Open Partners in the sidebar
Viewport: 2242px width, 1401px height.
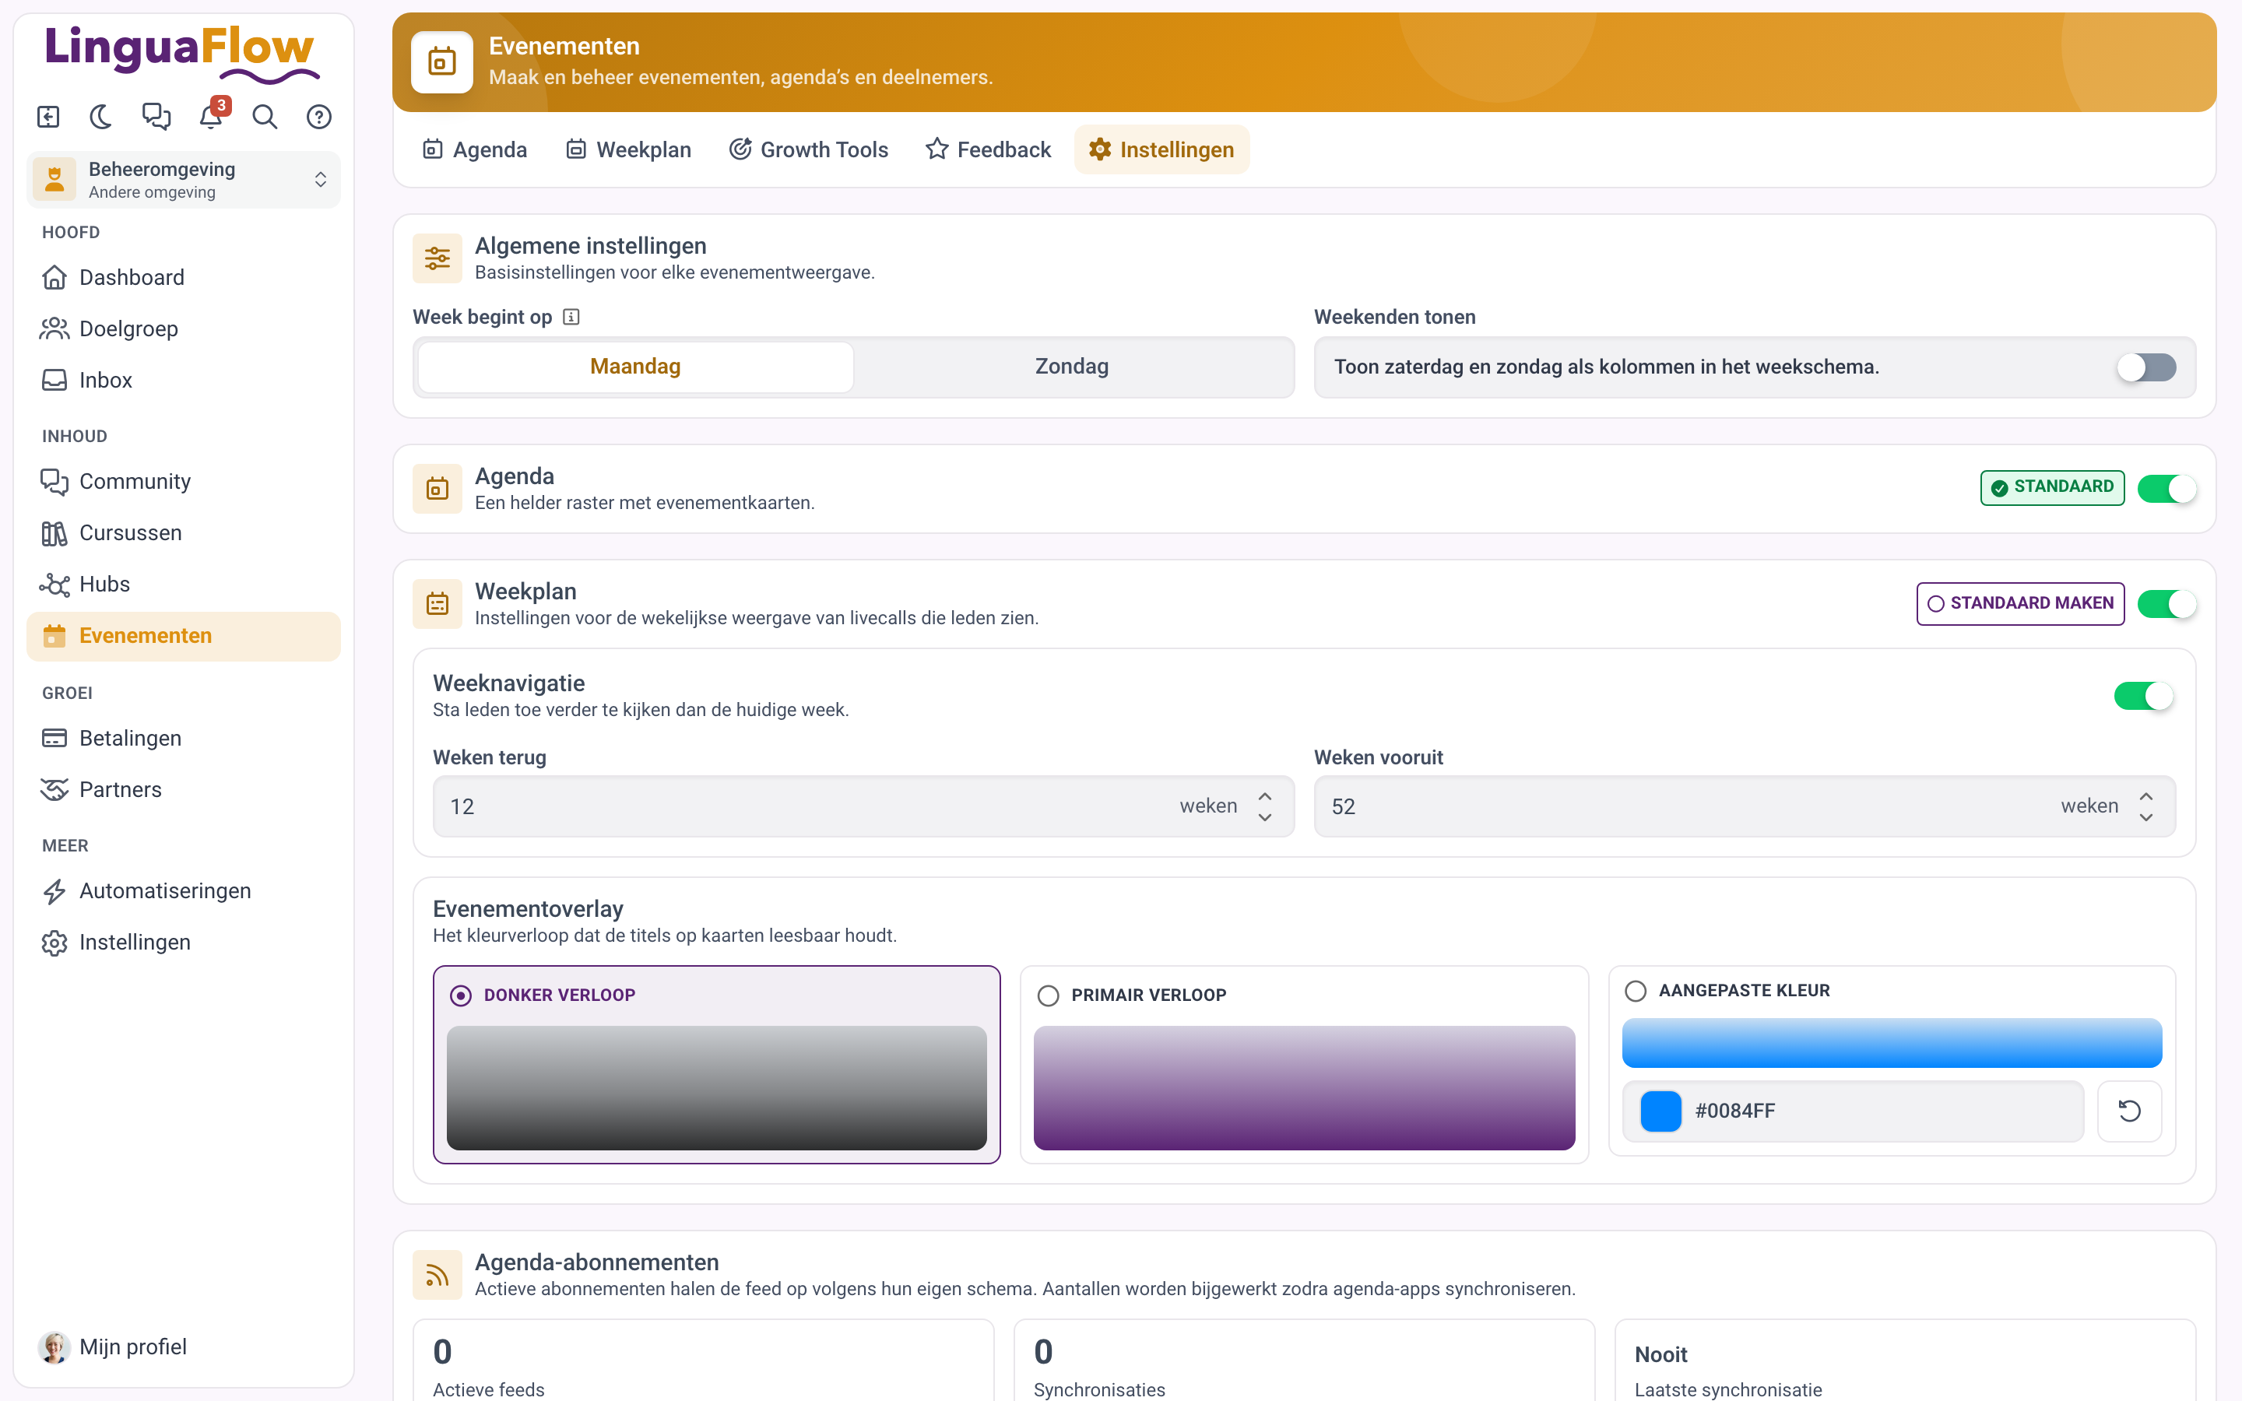[x=184, y=789]
